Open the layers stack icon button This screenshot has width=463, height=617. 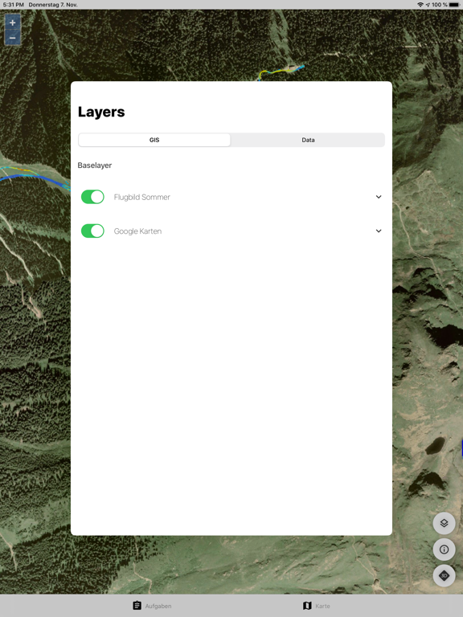click(444, 523)
